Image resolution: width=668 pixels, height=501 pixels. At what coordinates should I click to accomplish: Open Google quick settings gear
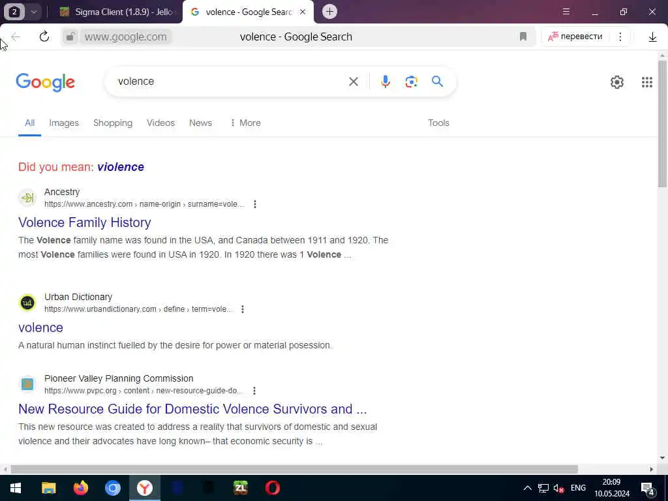(617, 82)
